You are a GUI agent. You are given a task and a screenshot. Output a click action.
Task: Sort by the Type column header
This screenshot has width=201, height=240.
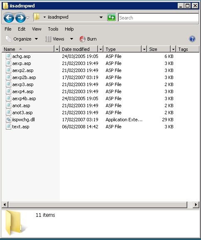click(x=123, y=49)
